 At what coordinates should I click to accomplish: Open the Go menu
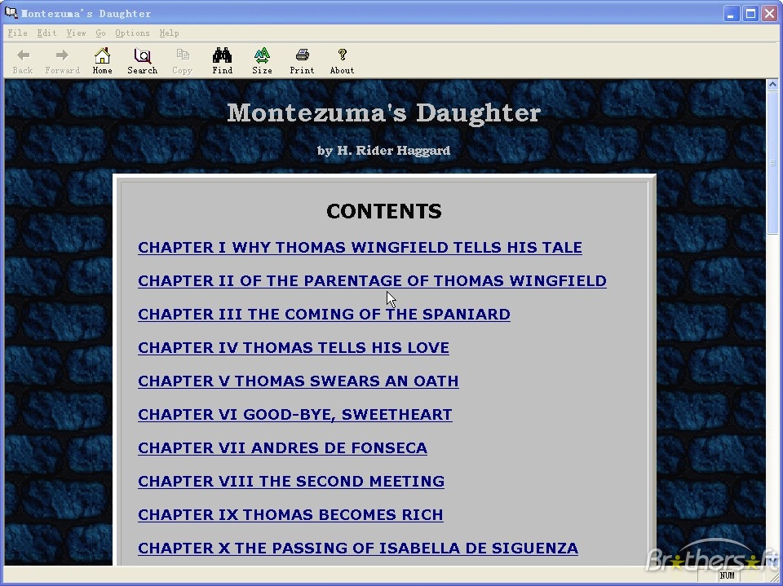(x=100, y=33)
